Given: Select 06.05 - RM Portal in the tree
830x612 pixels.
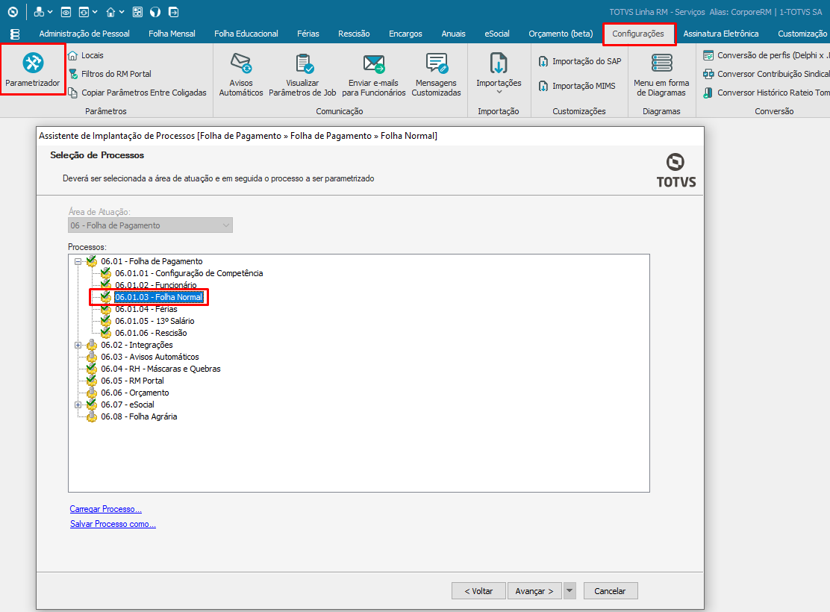Looking at the screenshot, I should [x=132, y=381].
